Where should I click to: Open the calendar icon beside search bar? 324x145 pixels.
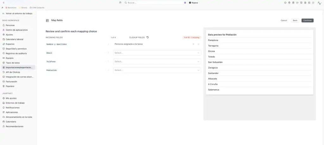[121, 3]
